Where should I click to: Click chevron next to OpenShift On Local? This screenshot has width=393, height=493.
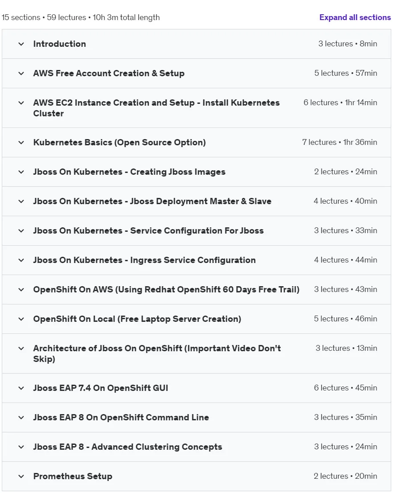pos(21,319)
